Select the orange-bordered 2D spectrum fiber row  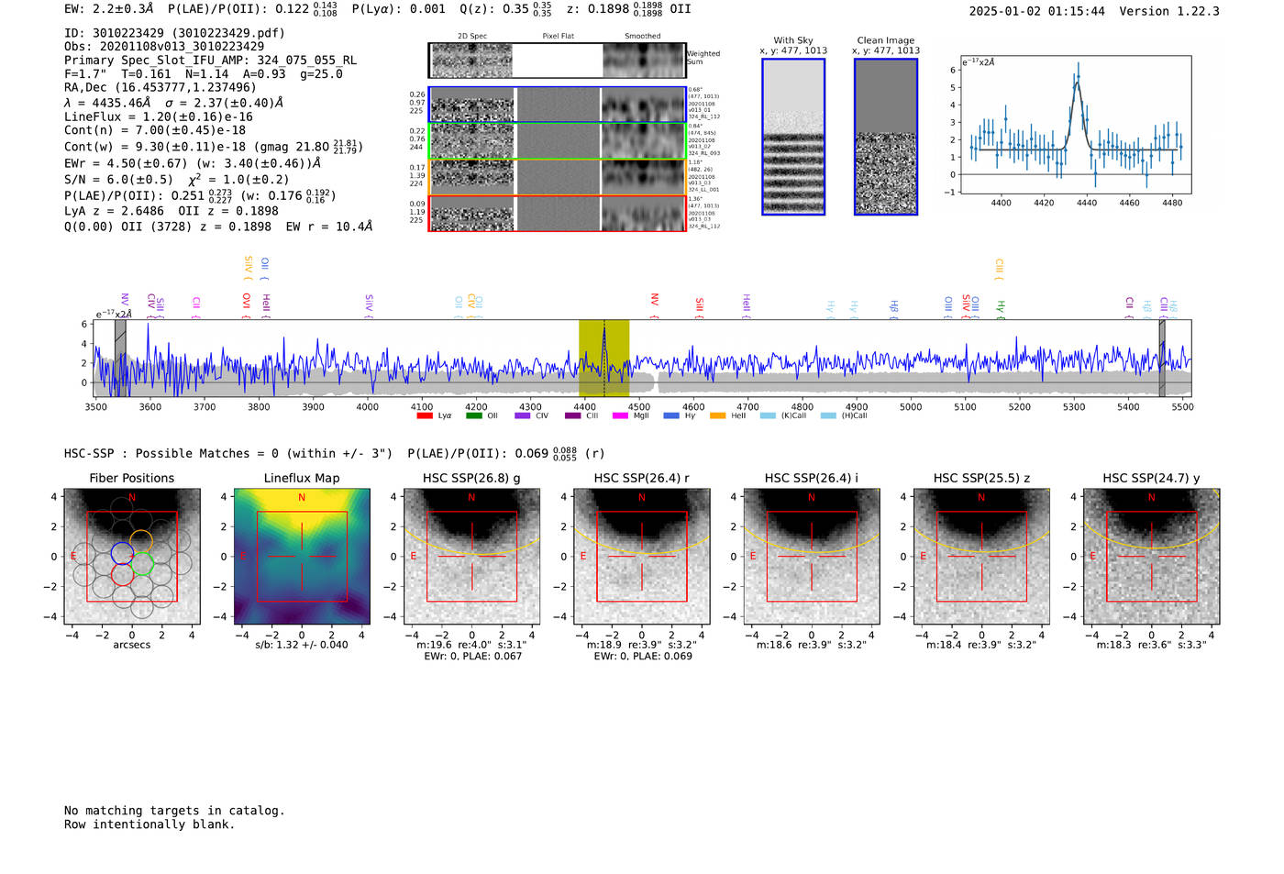pos(557,177)
